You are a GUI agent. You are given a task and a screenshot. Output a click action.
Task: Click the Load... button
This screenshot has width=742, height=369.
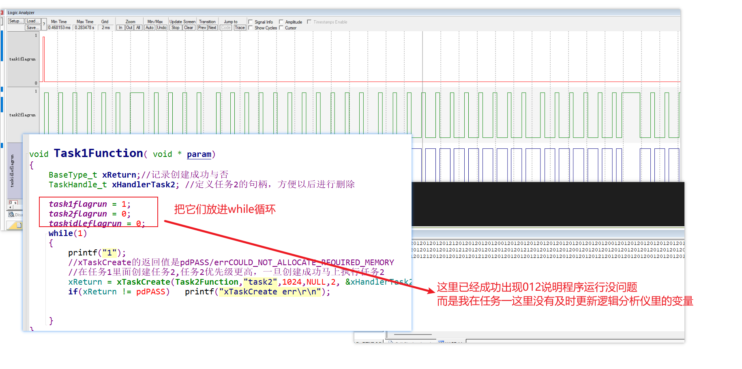33,21
